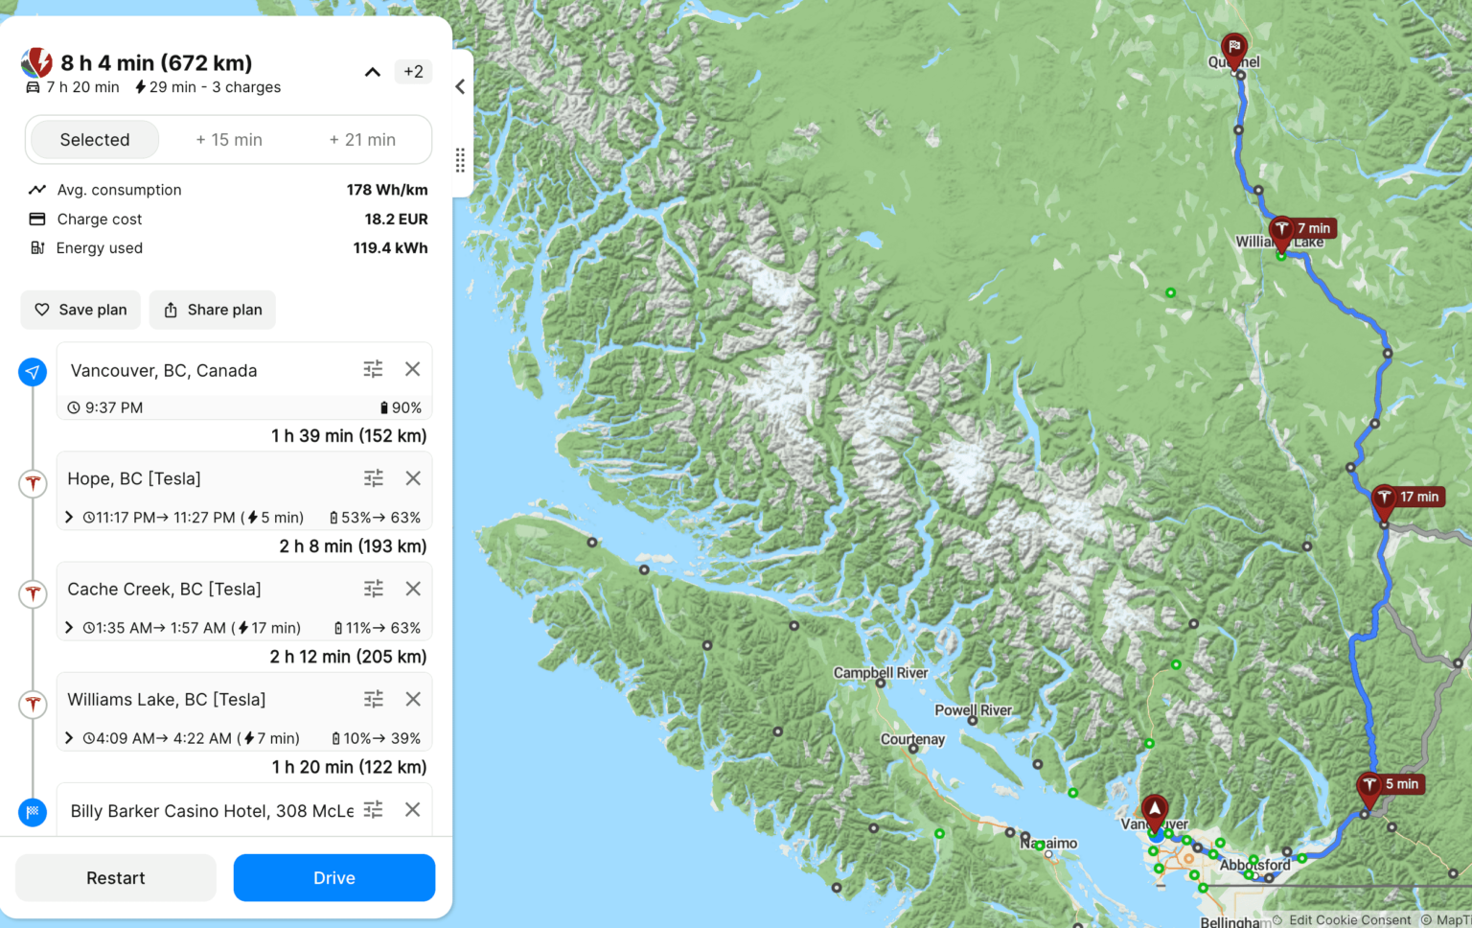
Task: Select the + 15 min alternative plan
Action: (x=229, y=140)
